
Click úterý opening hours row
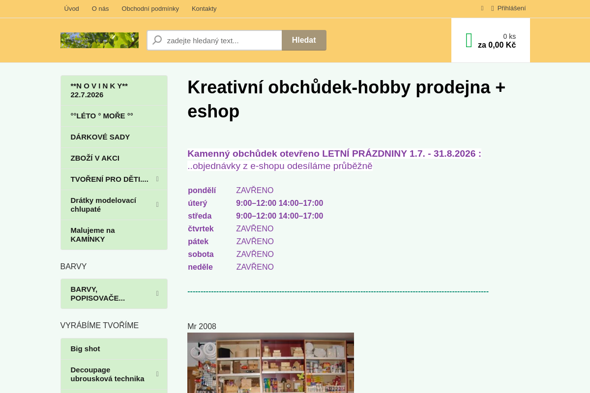point(255,203)
